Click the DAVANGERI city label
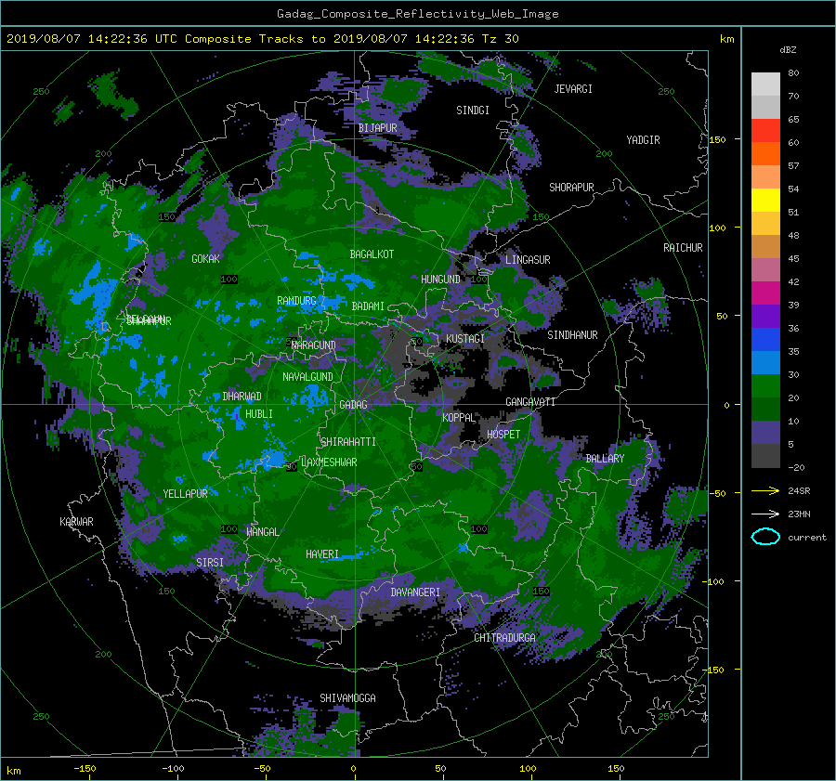This screenshot has height=781, width=836. [415, 592]
